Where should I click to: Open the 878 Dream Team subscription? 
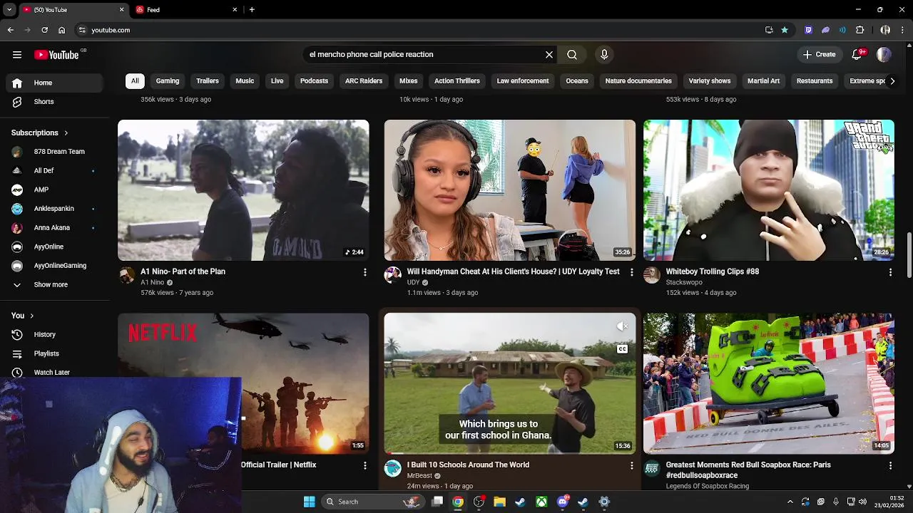tap(53, 152)
